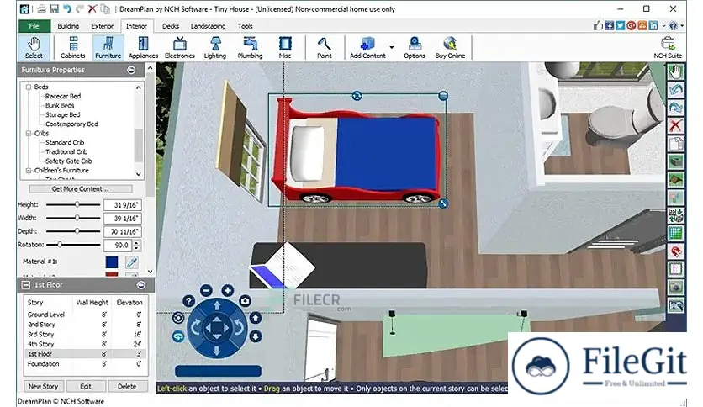The width and height of the screenshot is (703, 407).
Task: Click hand tool in right vertical toolbar
Action: [x=675, y=71]
